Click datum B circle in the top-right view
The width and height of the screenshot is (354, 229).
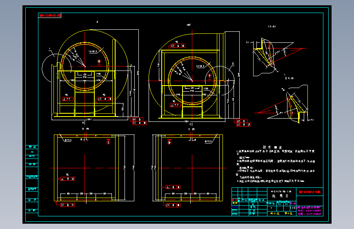click(209, 76)
